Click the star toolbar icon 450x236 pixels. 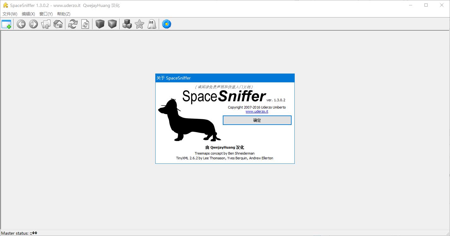pyautogui.click(x=139, y=24)
